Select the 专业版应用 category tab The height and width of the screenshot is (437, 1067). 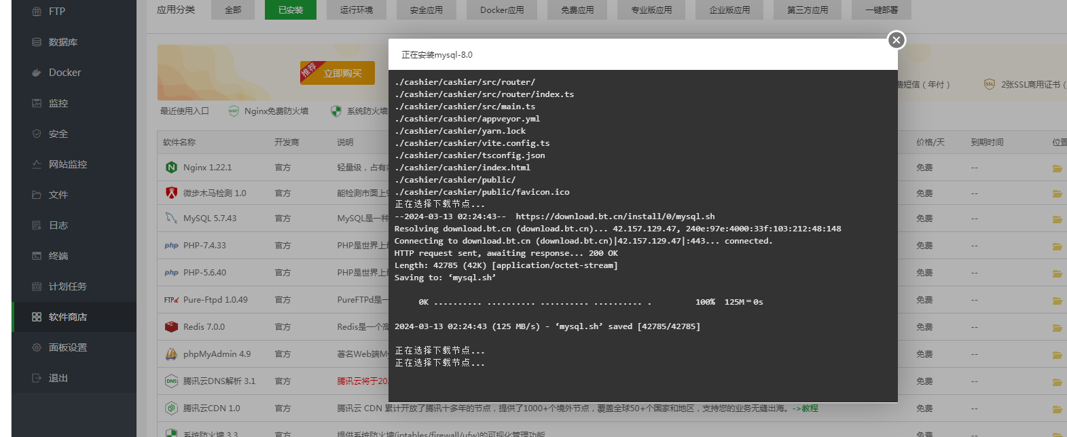point(652,10)
